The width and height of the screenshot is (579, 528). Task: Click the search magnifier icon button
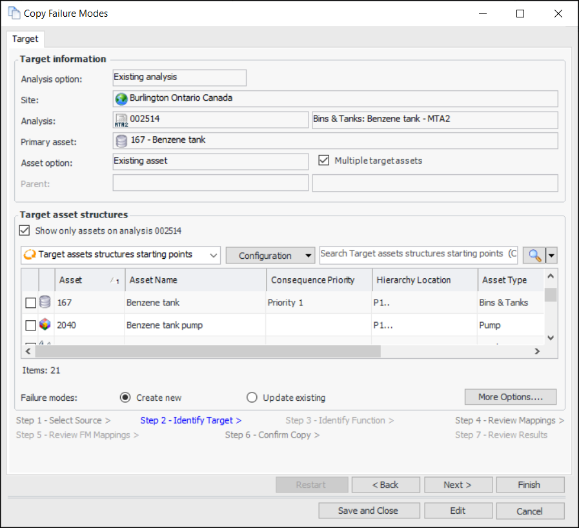pyautogui.click(x=534, y=256)
